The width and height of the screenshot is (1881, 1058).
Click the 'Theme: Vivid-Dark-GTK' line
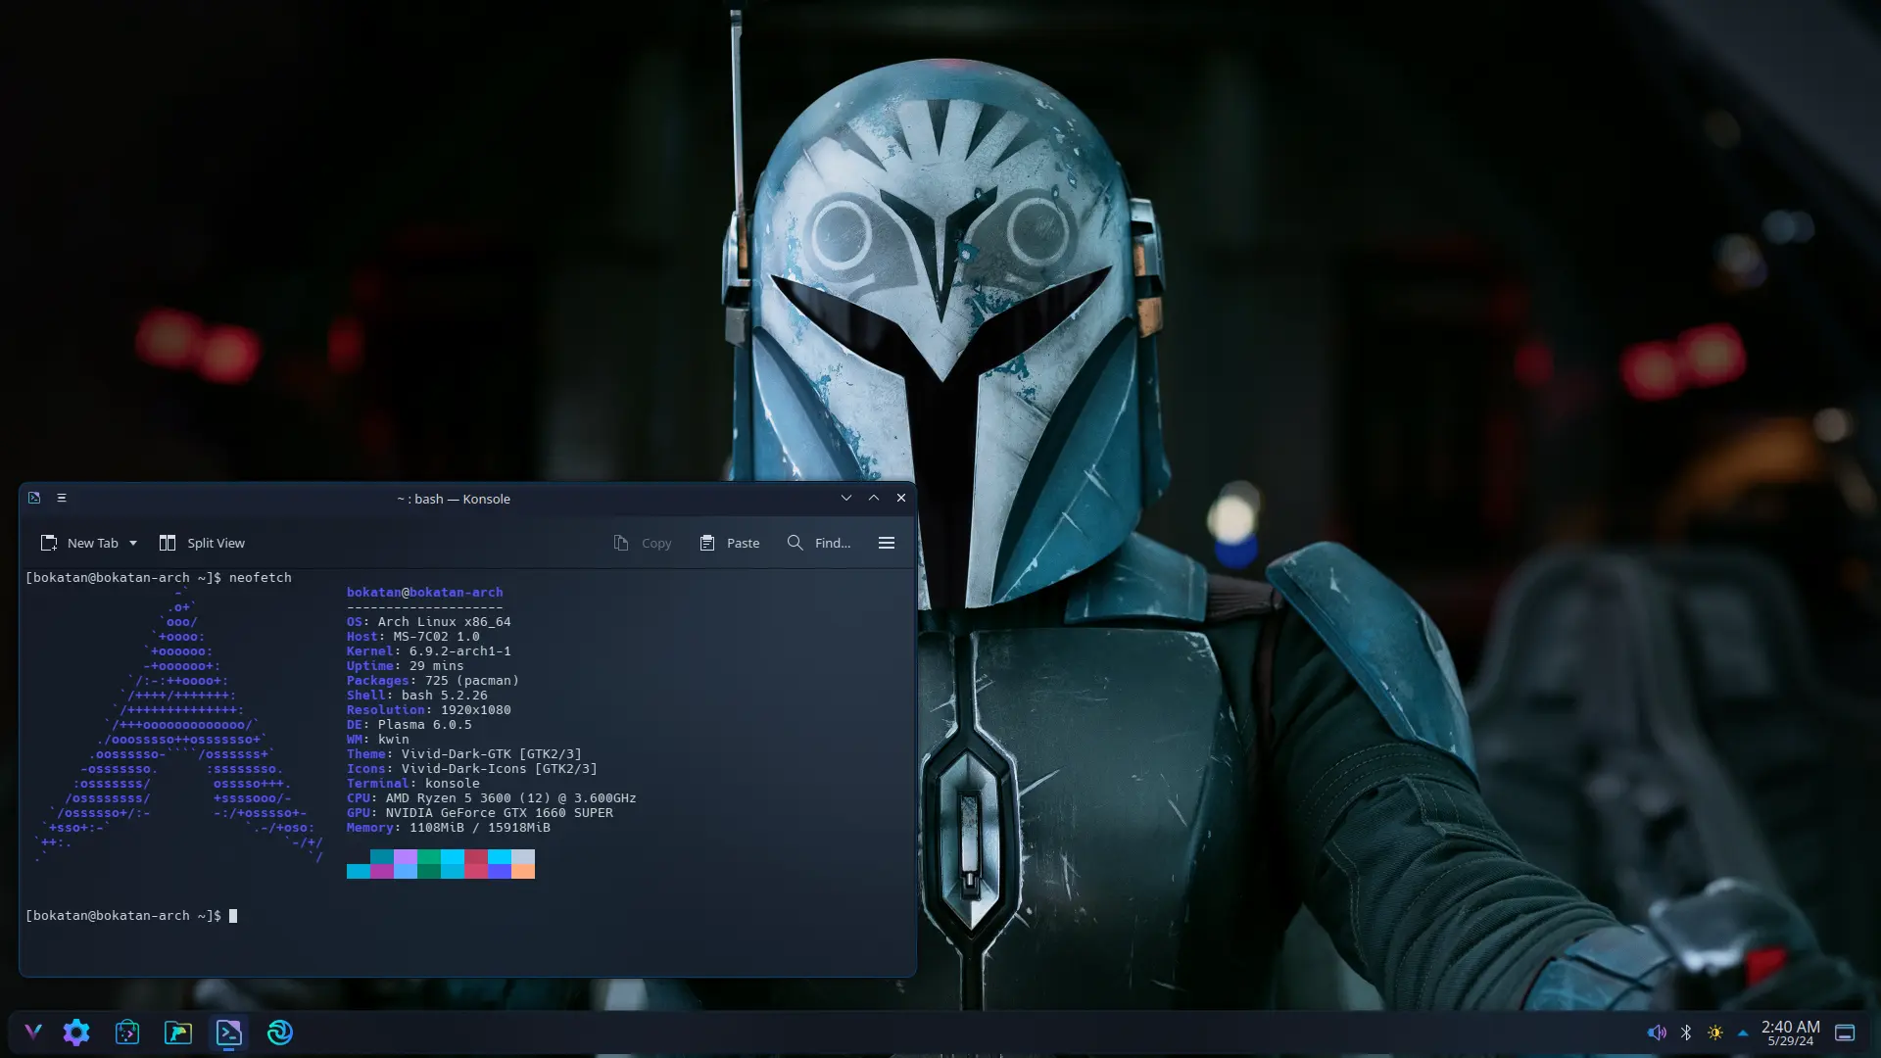click(x=463, y=754)
